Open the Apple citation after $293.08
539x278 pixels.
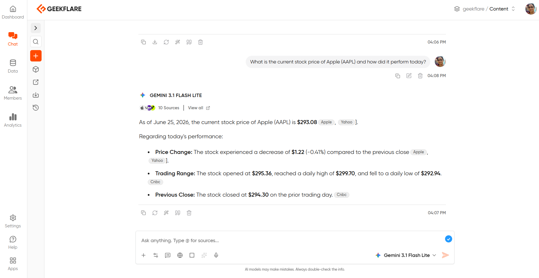pyautogui.click(x=326, y=122)
